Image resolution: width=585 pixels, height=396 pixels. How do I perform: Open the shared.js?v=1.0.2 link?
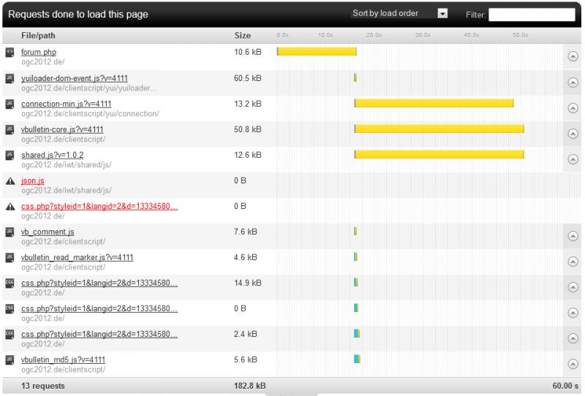click(52, 155)
